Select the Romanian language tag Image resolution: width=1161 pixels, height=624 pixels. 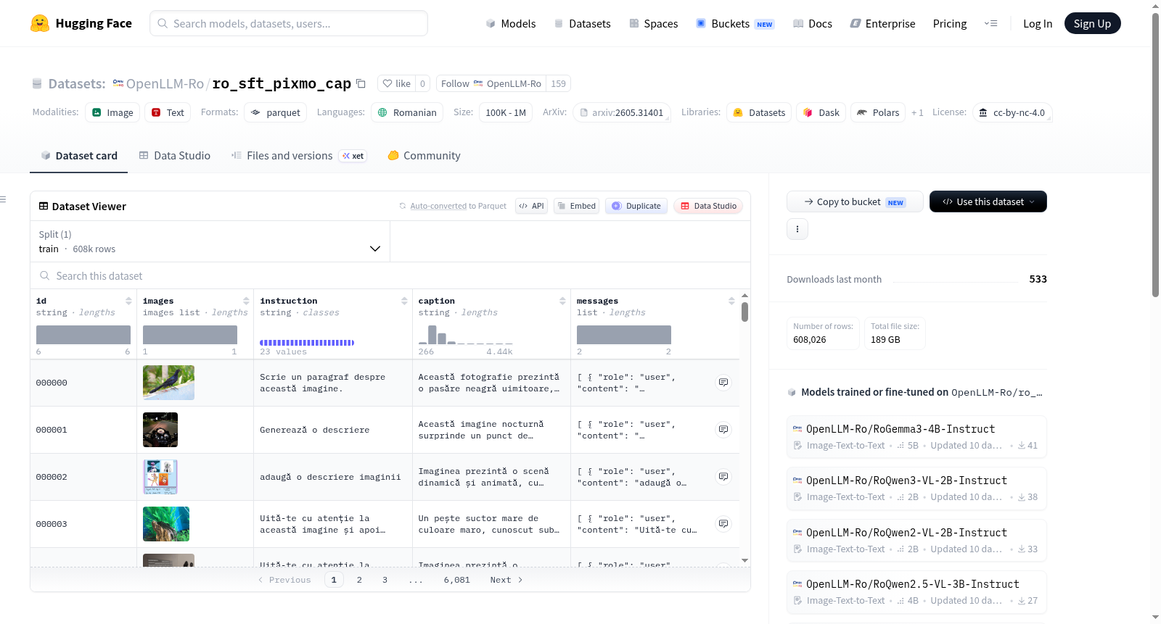407,112
